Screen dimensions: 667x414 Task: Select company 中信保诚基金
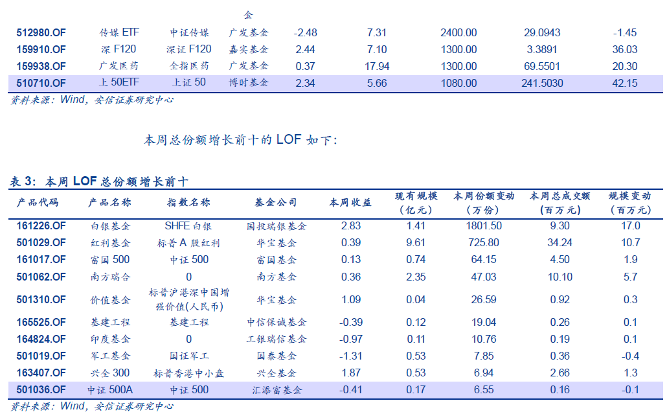[x=277, y=322]
